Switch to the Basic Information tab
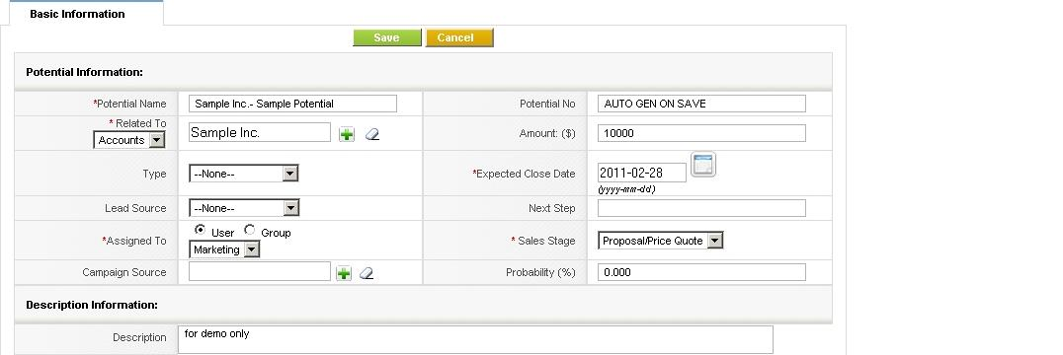 (77, 14)
